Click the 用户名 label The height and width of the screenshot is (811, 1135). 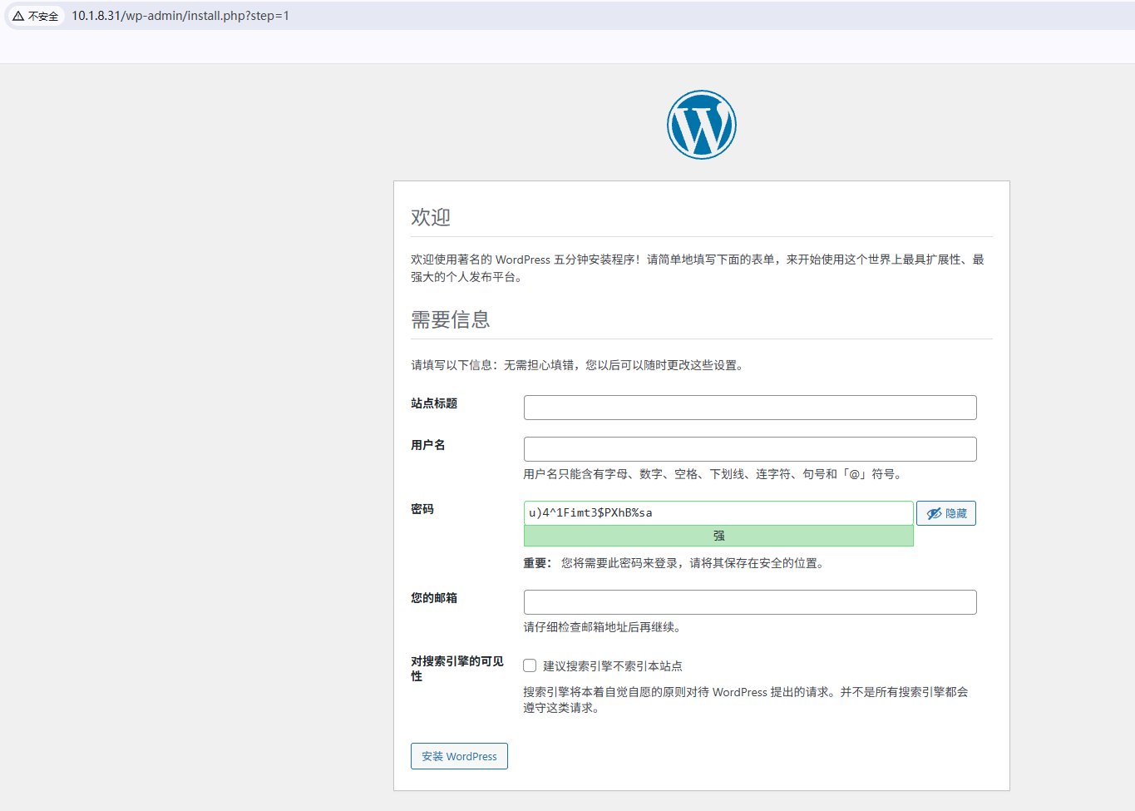point(428,445)
